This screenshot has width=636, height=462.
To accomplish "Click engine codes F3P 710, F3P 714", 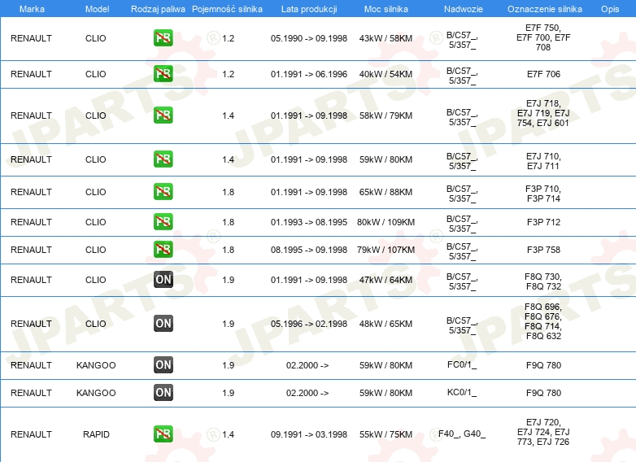I will click(x=543, y=194).
